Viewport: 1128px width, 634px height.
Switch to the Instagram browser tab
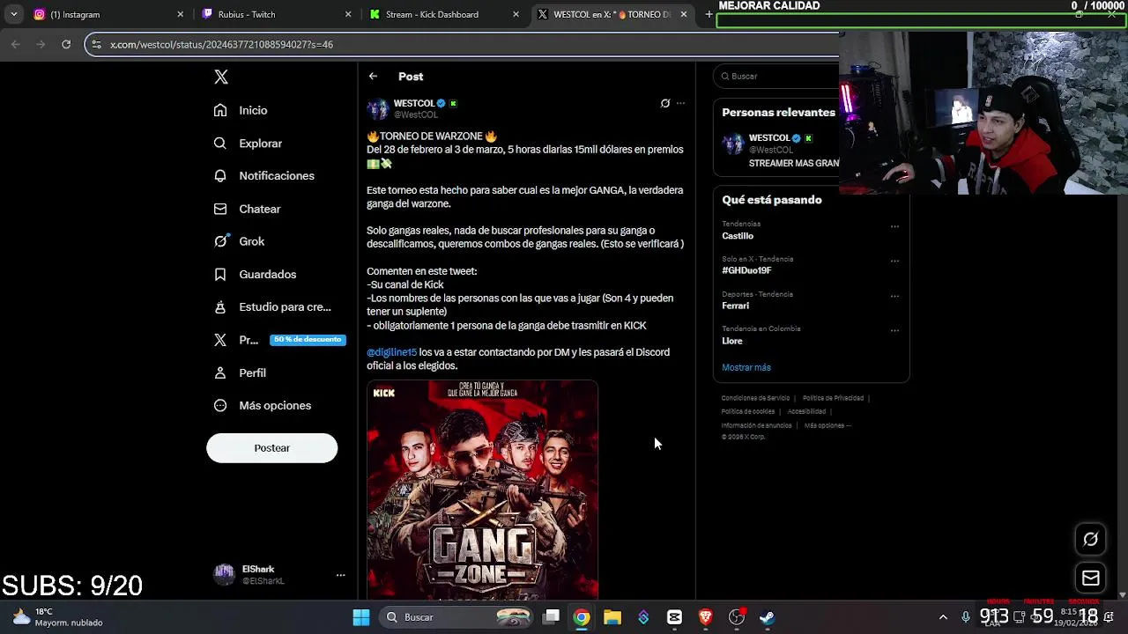tap(106, 14)
